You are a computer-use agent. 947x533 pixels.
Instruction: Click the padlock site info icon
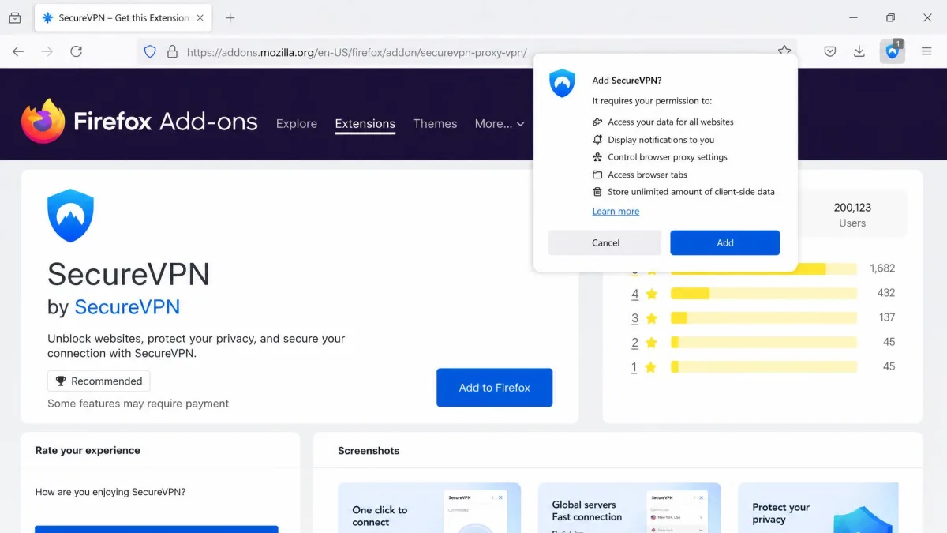point(172,52)
